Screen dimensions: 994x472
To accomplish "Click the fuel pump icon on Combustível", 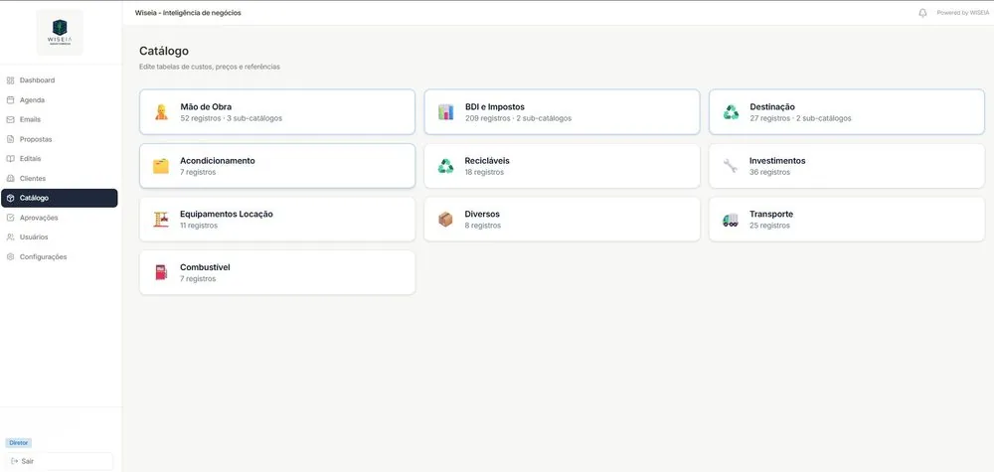I will [160, 272].
